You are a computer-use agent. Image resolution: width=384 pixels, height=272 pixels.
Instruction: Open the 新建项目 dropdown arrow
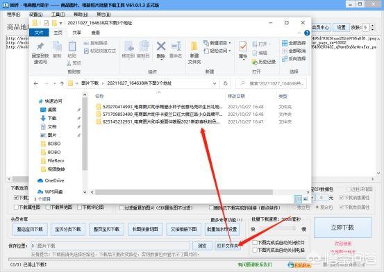click(230, 43)
